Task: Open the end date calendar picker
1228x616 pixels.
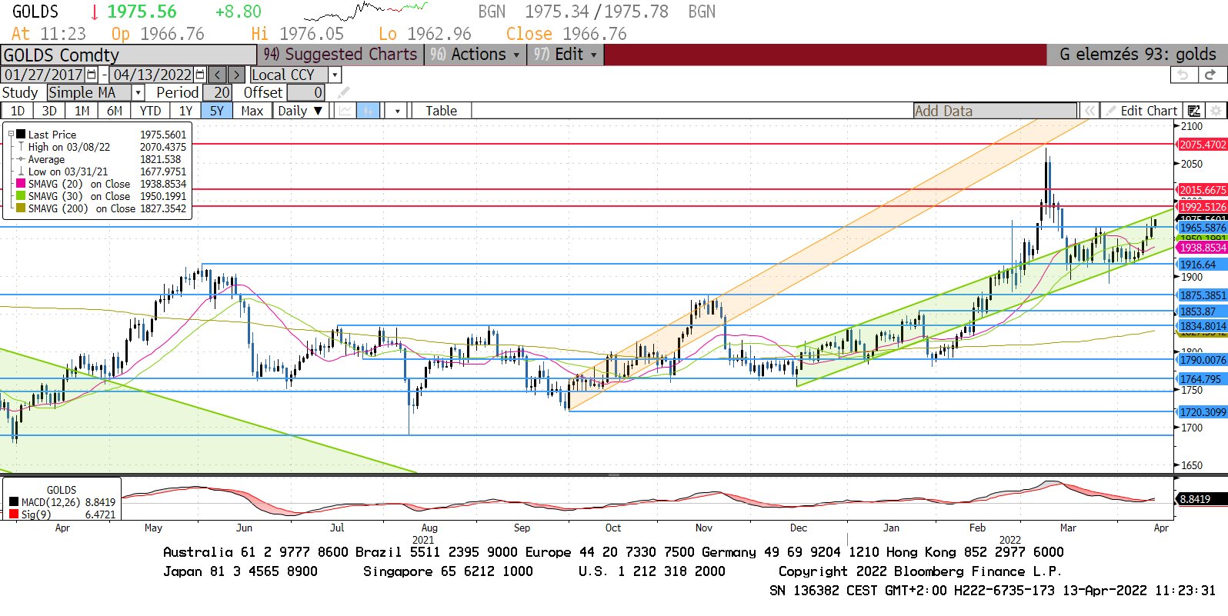Action: pyautogui.click(x=200, y=75)
